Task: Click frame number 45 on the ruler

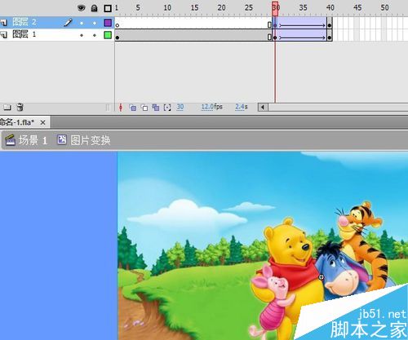Action: [357, 8]
